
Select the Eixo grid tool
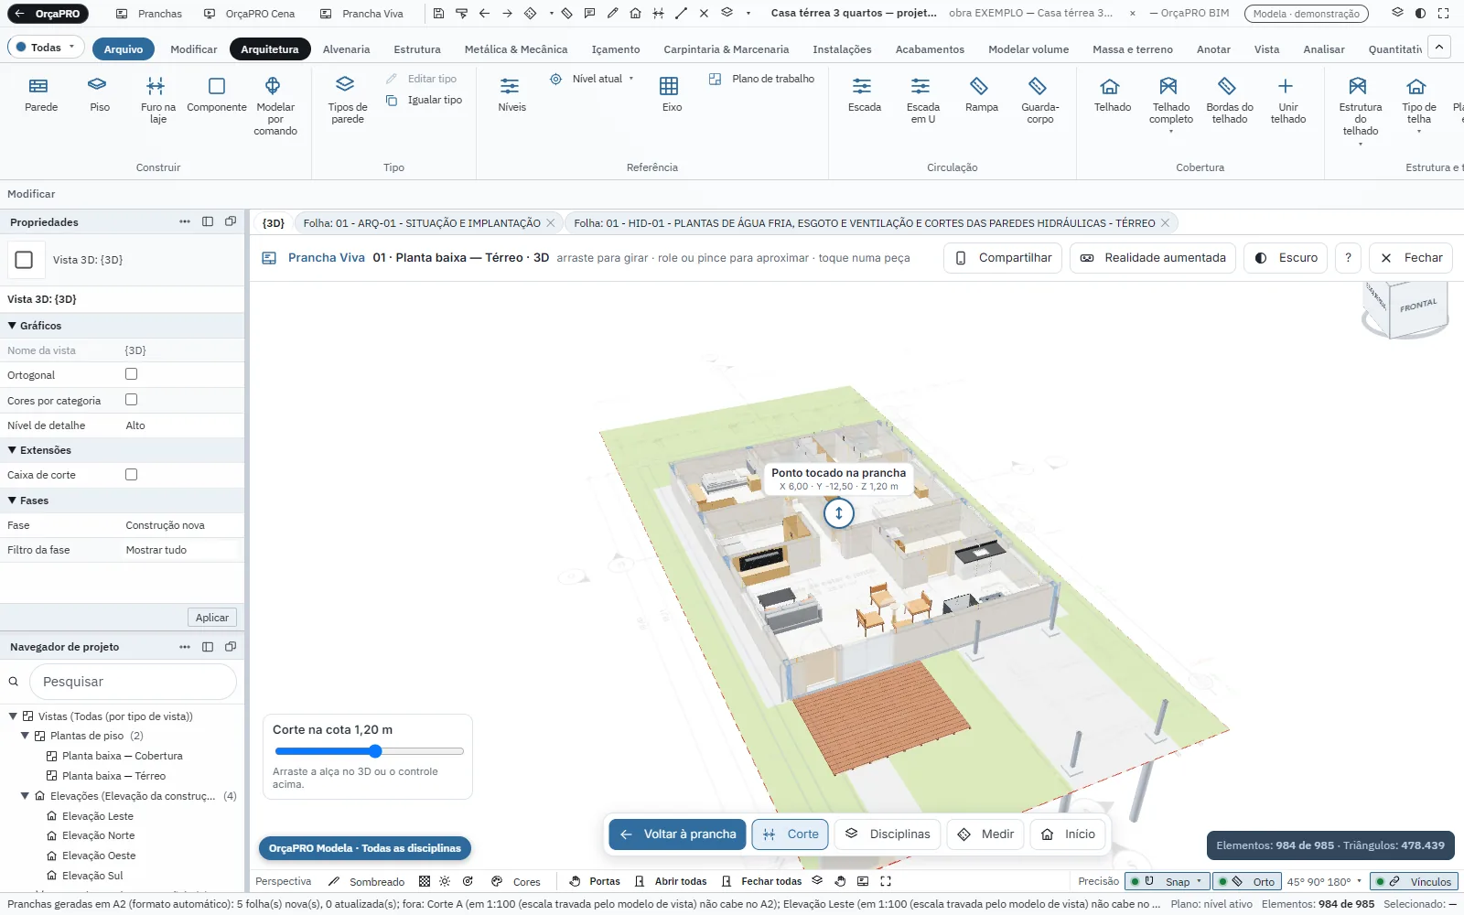point(671,95)
